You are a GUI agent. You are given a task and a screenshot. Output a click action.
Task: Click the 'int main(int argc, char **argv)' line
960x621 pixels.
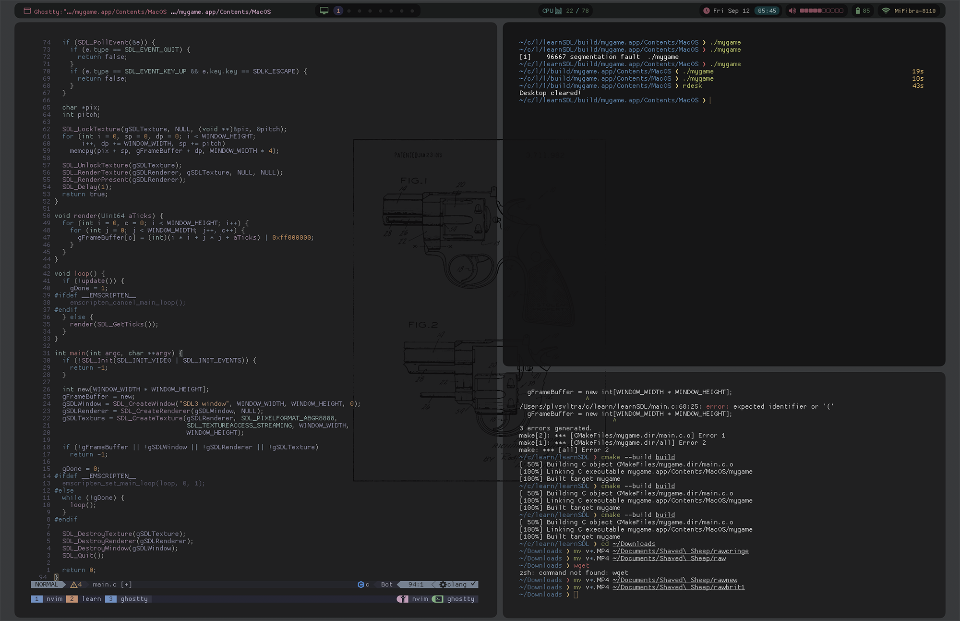tap(119, 353)
